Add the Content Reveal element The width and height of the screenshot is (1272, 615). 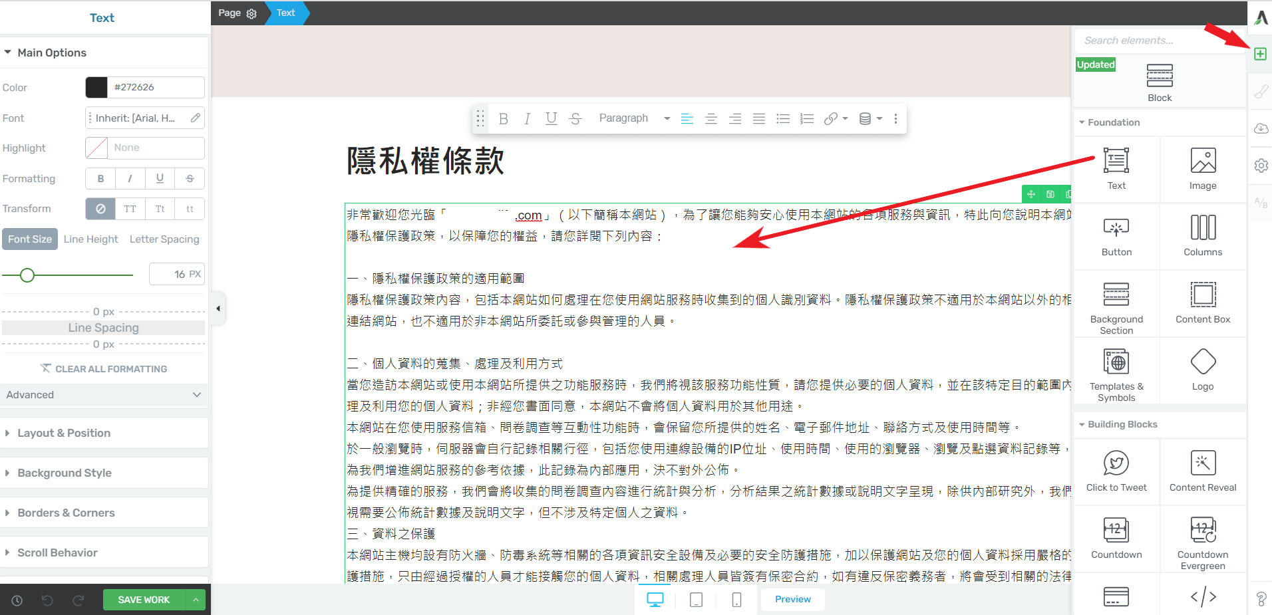1203,471
